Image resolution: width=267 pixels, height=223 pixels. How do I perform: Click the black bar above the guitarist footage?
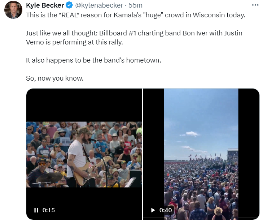(x=84, y=105)
